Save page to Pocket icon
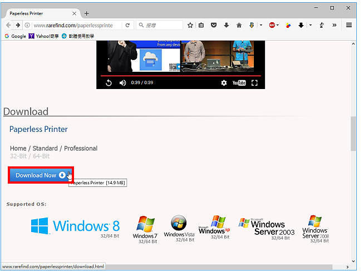This screenshot has width=364, height=271. coord(214,25)
